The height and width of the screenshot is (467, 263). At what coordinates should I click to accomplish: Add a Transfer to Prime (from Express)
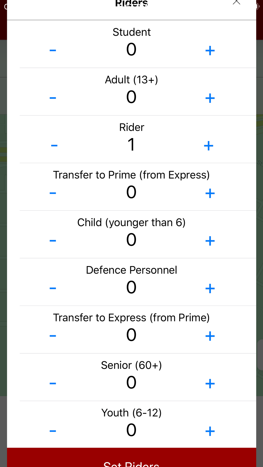tap(210, 193)
